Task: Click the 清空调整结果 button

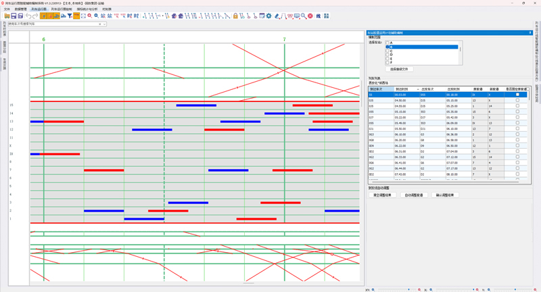Action: 383,195
